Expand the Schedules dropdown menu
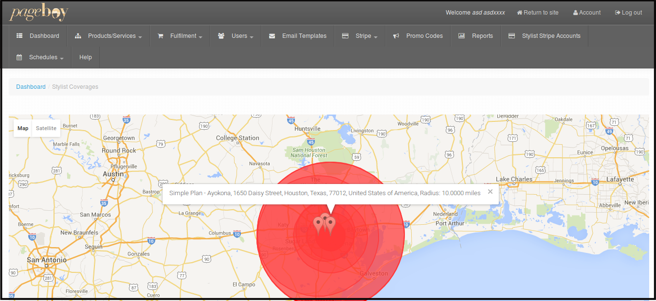656x301 pixels. (x=40, y=57)
